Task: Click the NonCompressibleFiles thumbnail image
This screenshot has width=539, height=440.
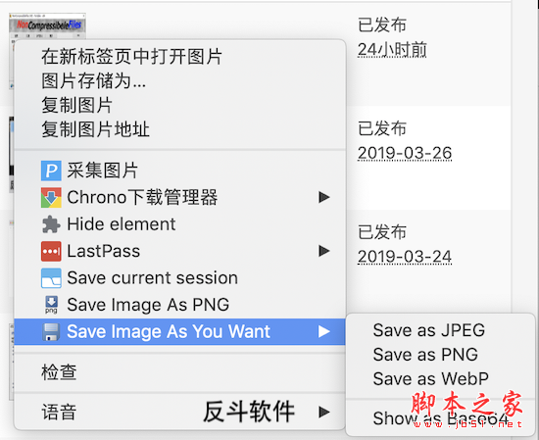Action: [x=47, y=26]
